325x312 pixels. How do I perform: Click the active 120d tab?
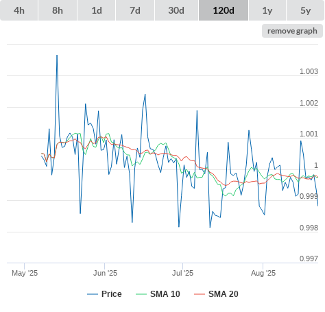click(224, 10)
